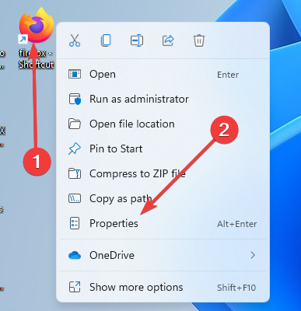
Task: Click the Rename icon in context menu
Action: pyautogui.click(x=137, y=40)
